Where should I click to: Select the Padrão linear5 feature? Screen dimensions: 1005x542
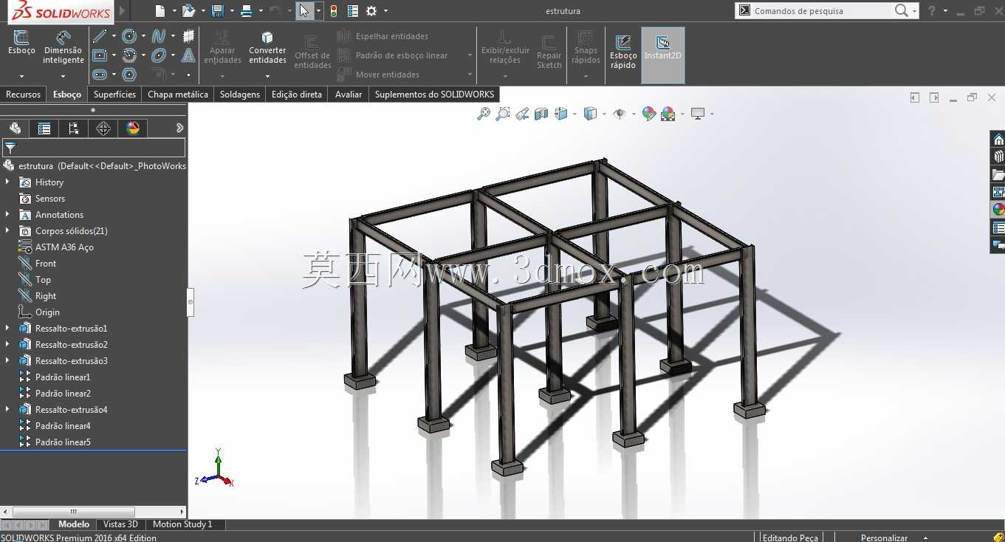(x=63, y=442)
